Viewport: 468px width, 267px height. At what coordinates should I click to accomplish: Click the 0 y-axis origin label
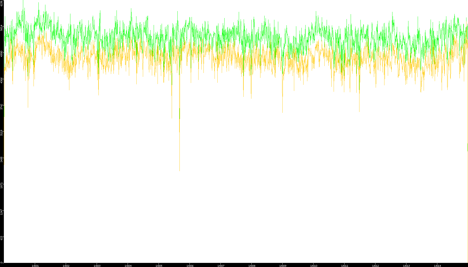[x=2, y=262]
